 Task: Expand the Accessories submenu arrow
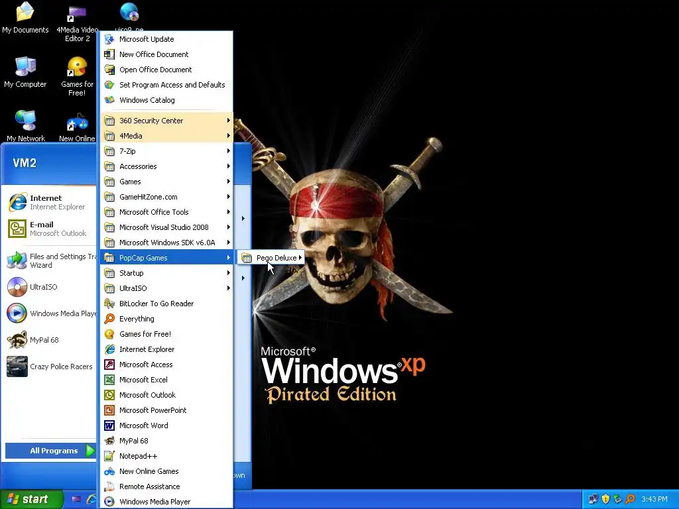tap(228, 166)
